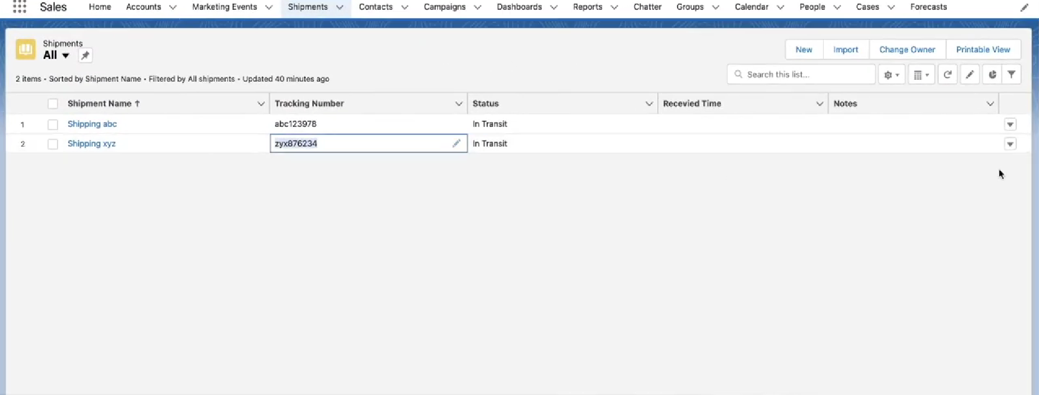This screenshot has width=1039, height=395.
Task: Sort by Tracking Number column header
Action: coord(309,103)
